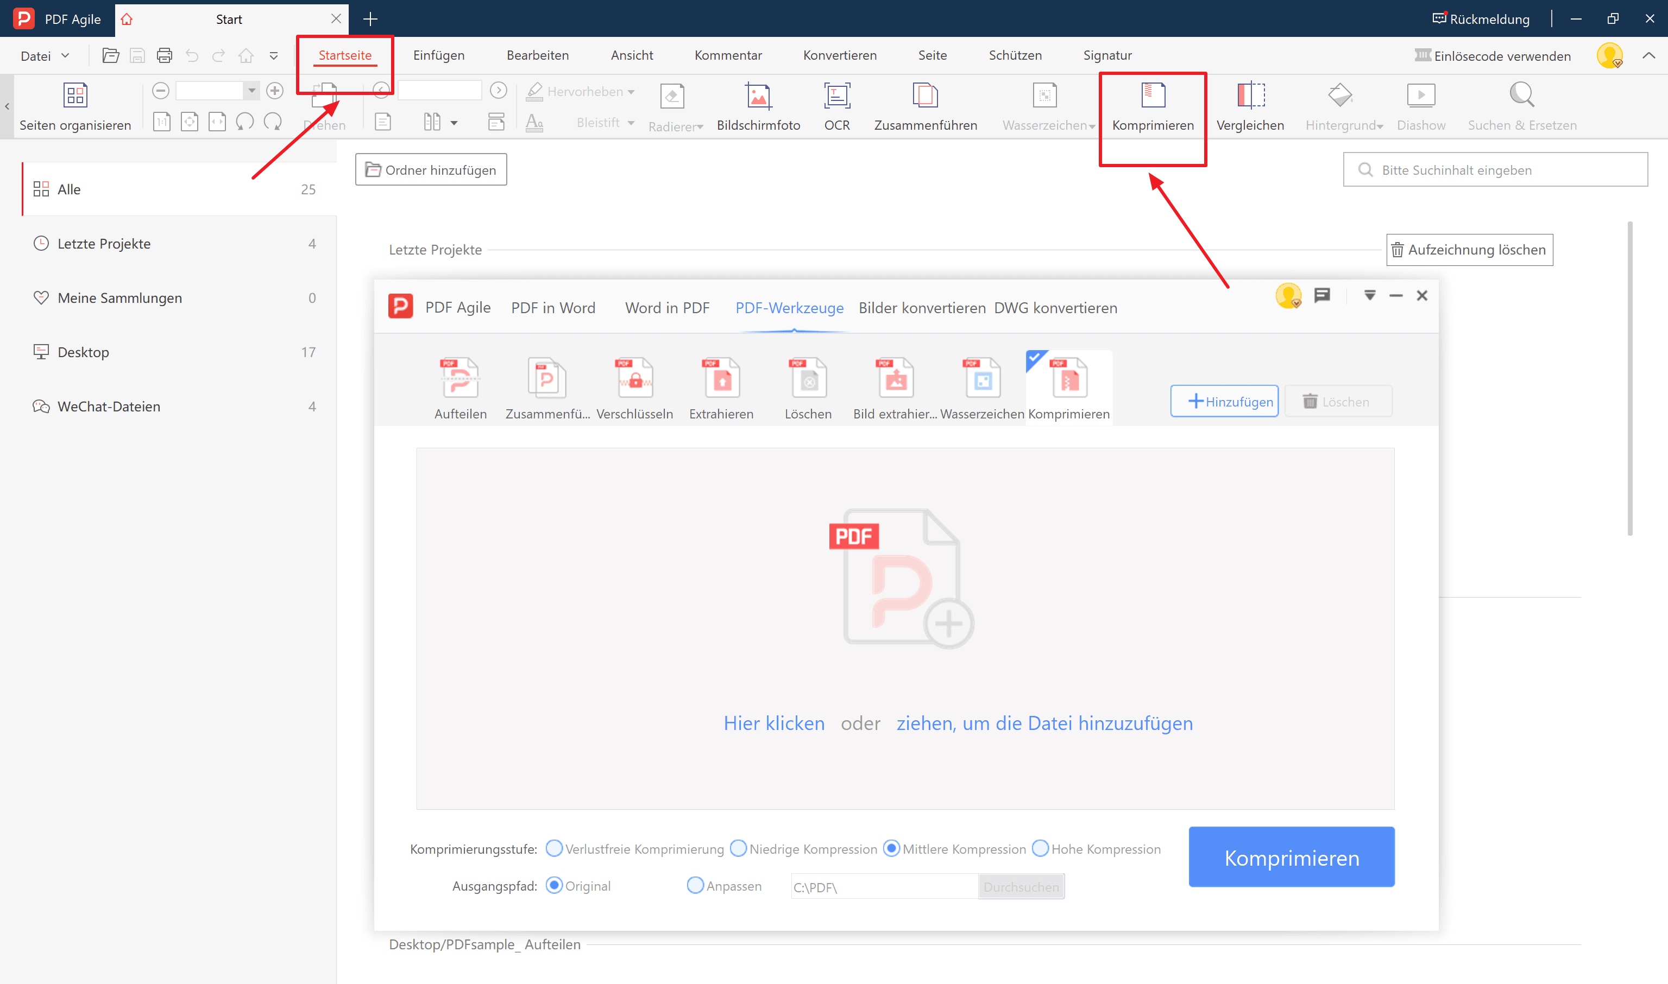Click the zoom in plus icon
Image resolution: width=1668 pixels, height=984 pixels.
coord(275,91)
